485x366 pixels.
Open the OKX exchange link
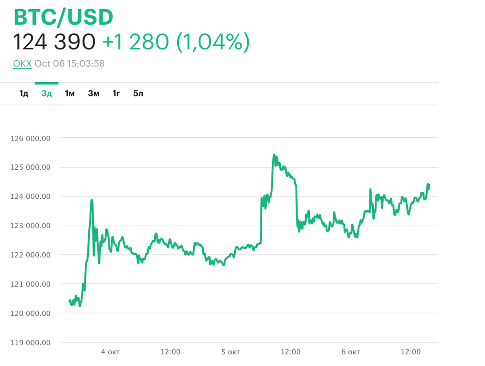22,64
